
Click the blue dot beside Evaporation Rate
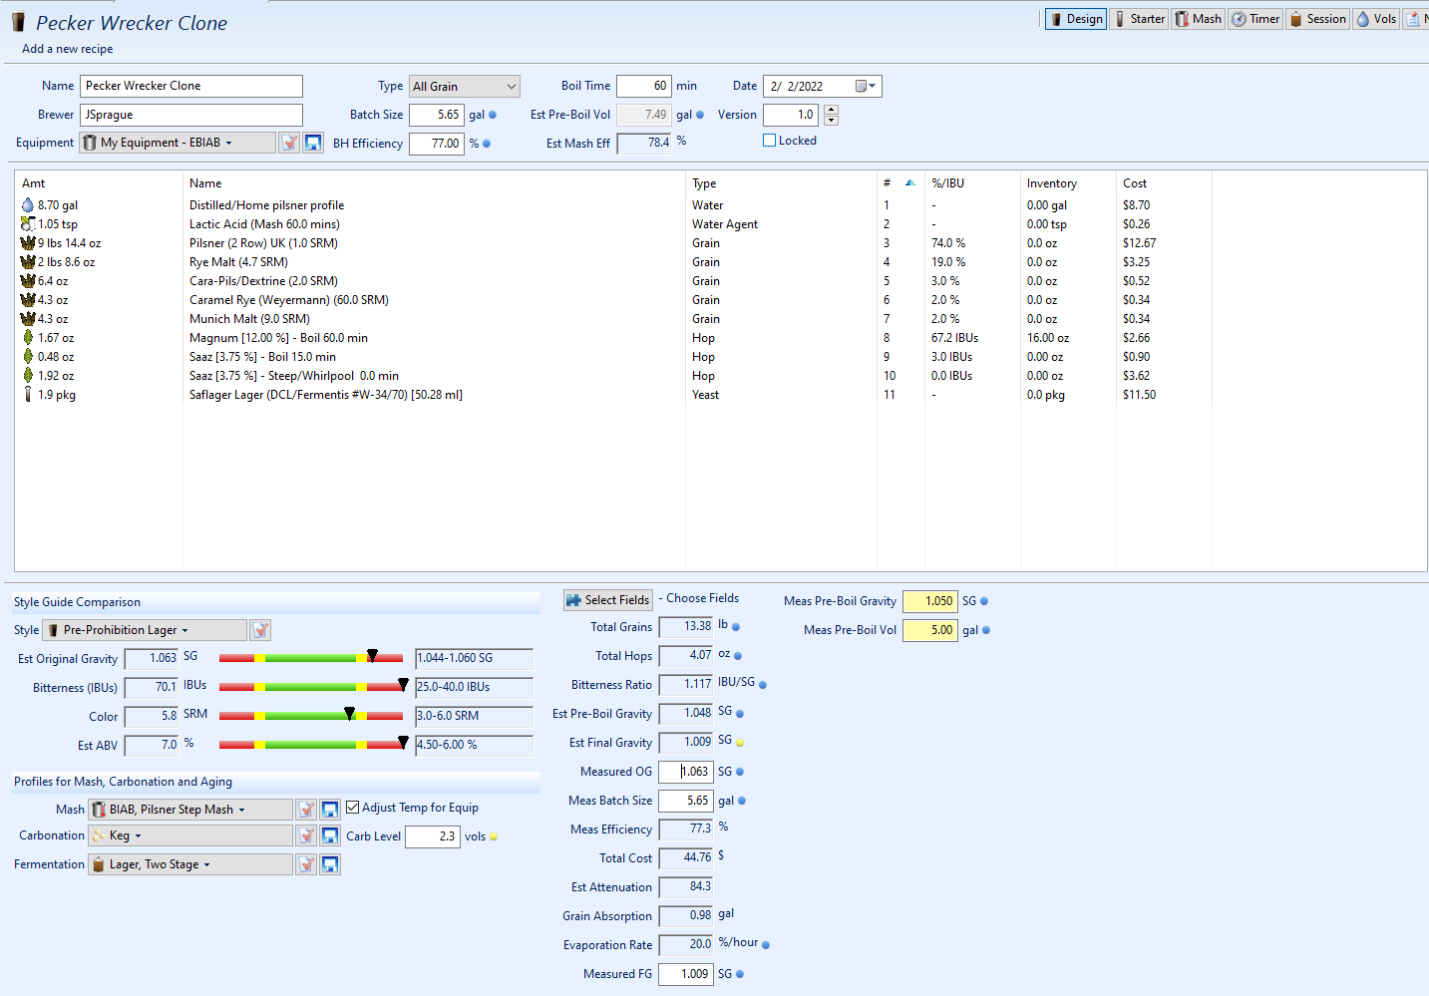pos(766,945)
